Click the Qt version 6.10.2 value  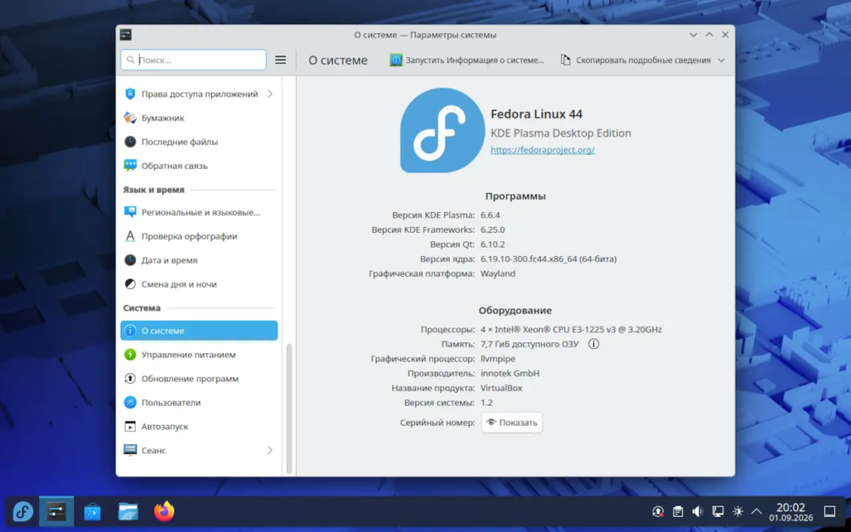493,244
